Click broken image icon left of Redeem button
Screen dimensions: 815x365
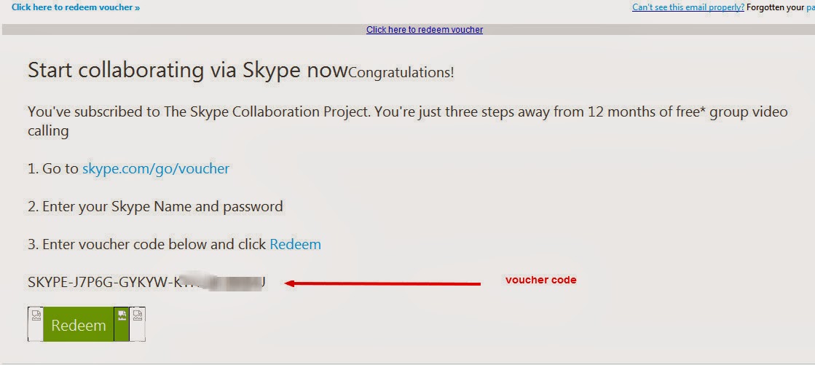36,315
